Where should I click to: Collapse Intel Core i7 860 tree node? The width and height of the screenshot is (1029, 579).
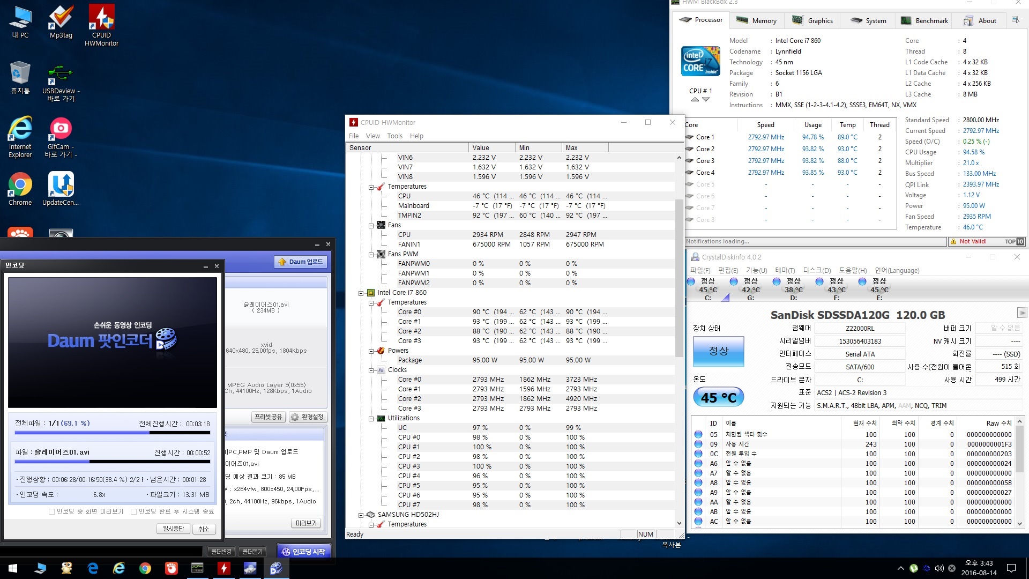click(361, 293)
